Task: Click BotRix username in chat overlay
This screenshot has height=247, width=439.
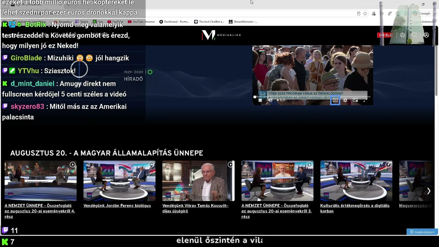Action: pos(36,25)
